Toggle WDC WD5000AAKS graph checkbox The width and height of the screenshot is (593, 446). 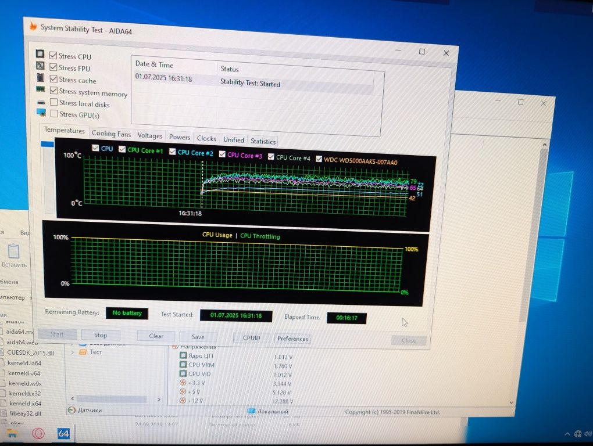click(x=319, y=159)
